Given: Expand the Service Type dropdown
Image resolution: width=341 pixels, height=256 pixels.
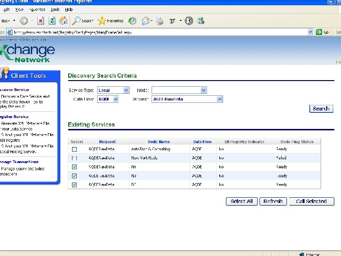Looking at the screenshot, I should click(126, 90).
